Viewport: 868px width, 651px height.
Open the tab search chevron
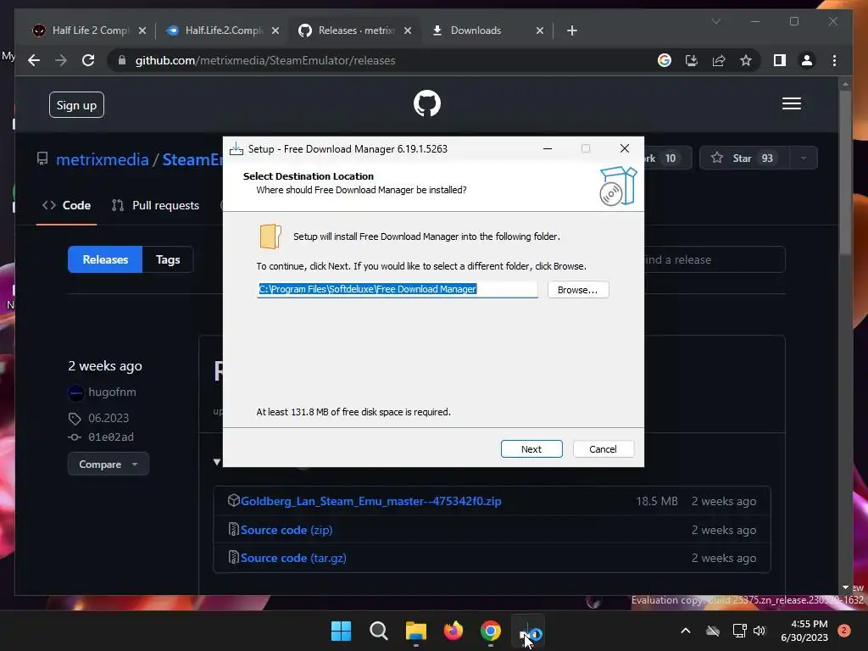click(x=715, y=21)
